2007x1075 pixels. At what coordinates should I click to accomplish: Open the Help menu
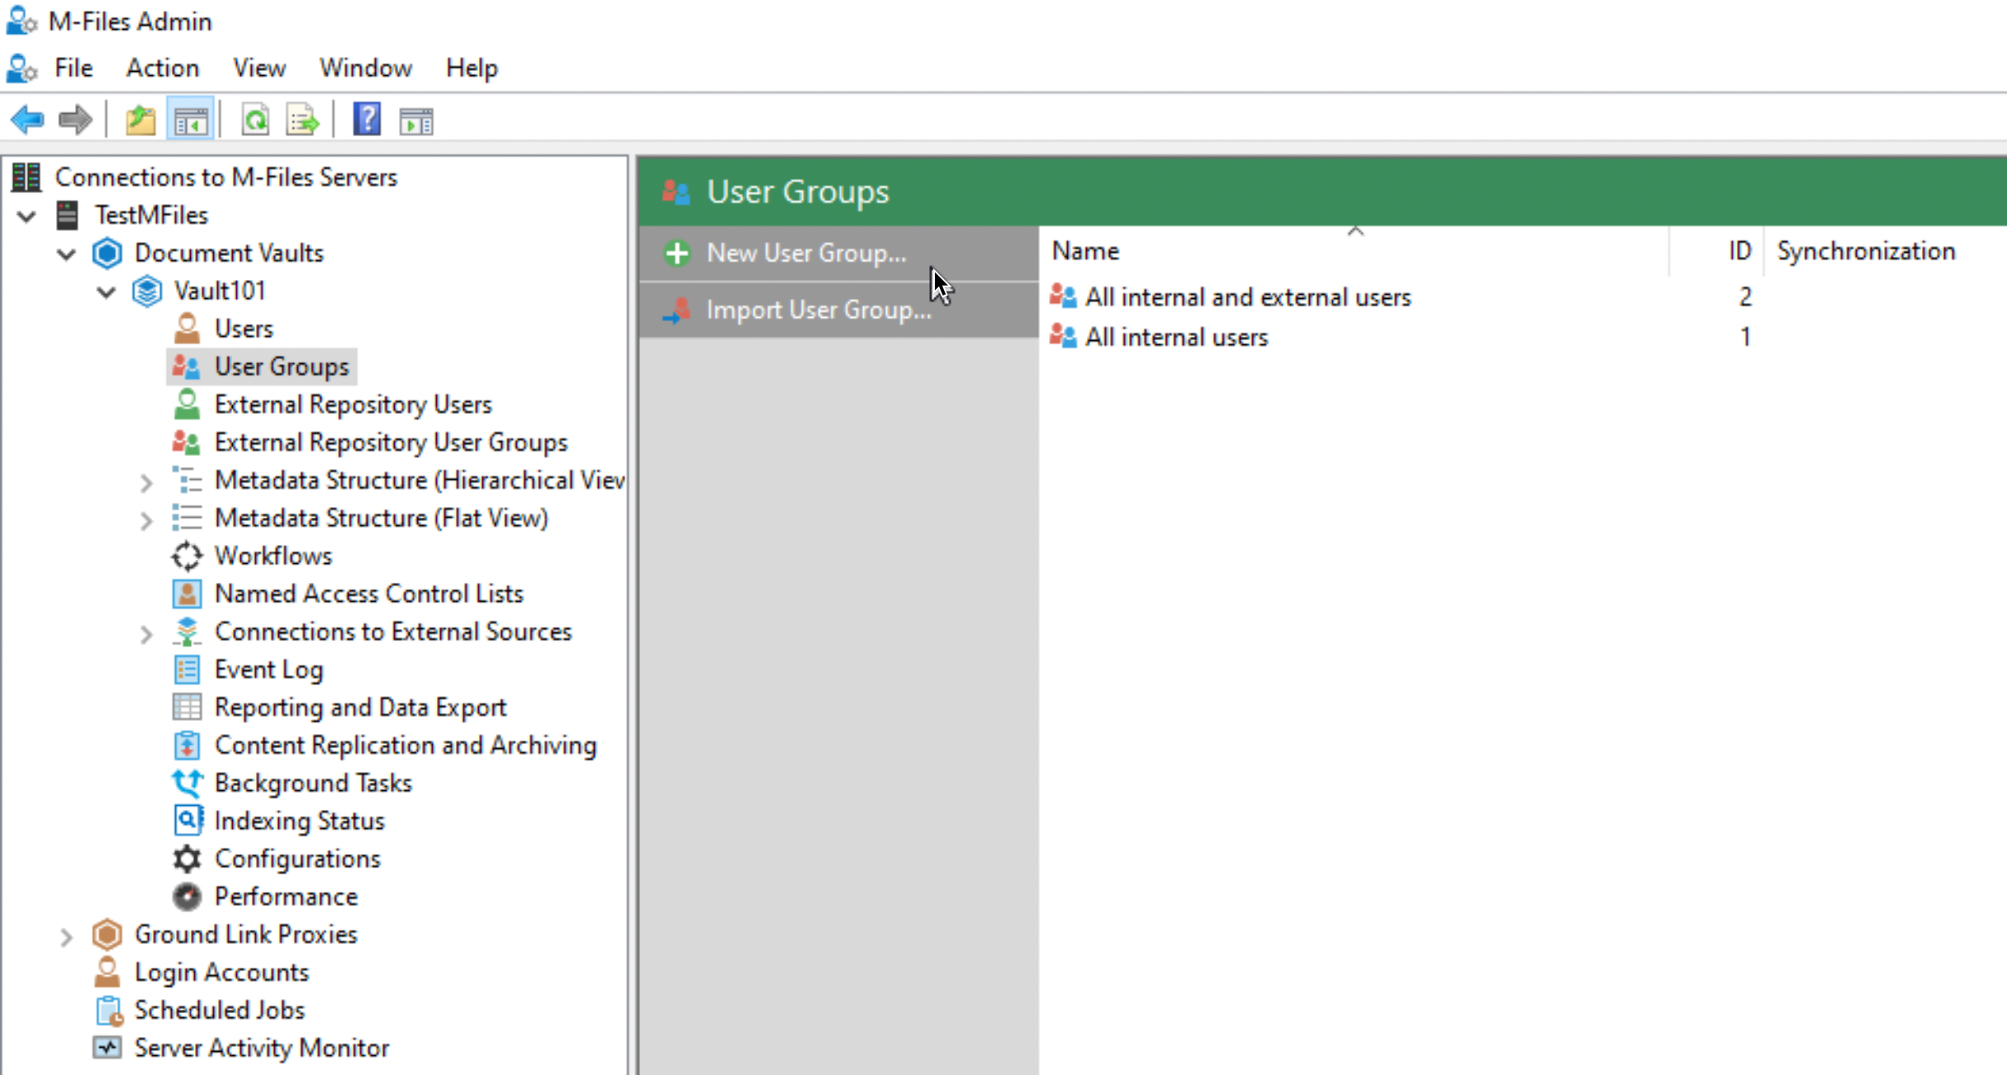pyautogui.click(x=472, y=68)
